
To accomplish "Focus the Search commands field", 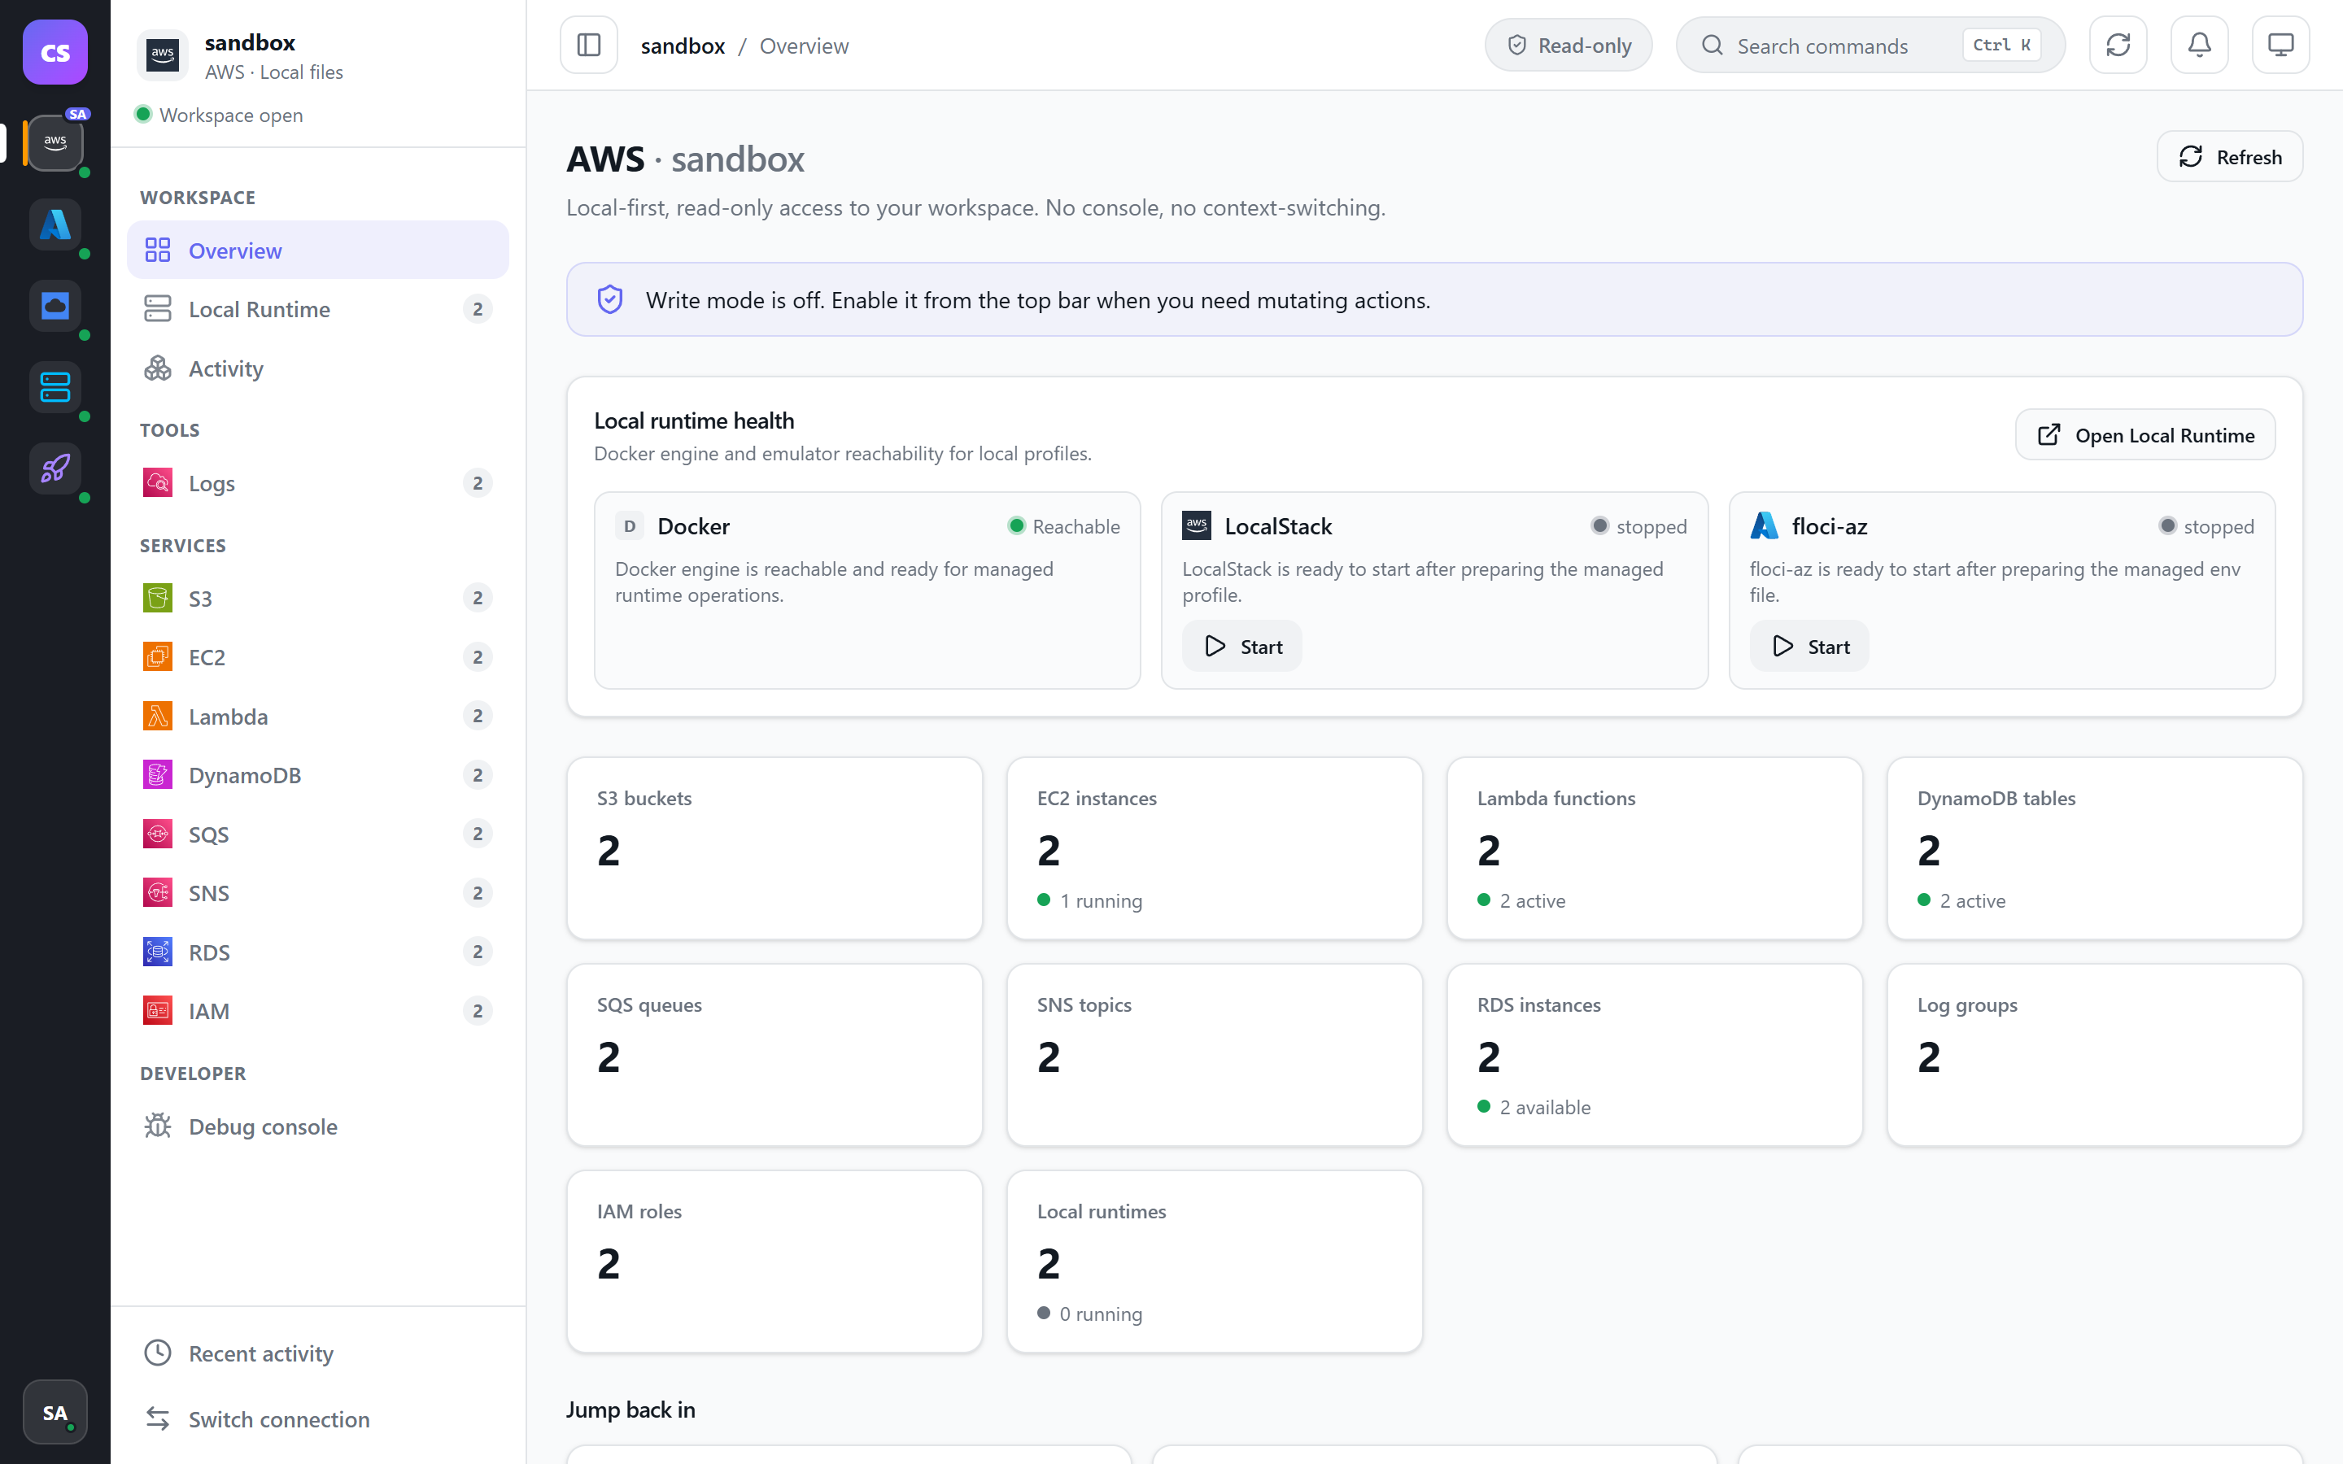I will pos(1870,46).
